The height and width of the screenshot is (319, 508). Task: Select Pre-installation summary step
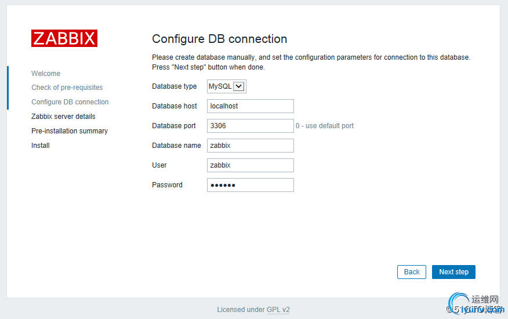coord(70,131)
